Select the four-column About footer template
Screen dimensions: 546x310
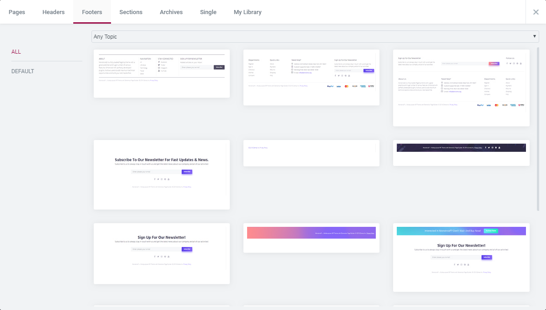click(162, 74)
